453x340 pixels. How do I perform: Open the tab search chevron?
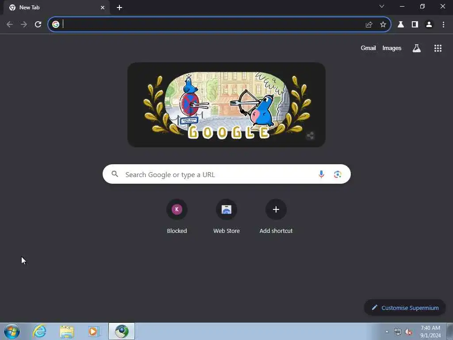pos(382,6)
